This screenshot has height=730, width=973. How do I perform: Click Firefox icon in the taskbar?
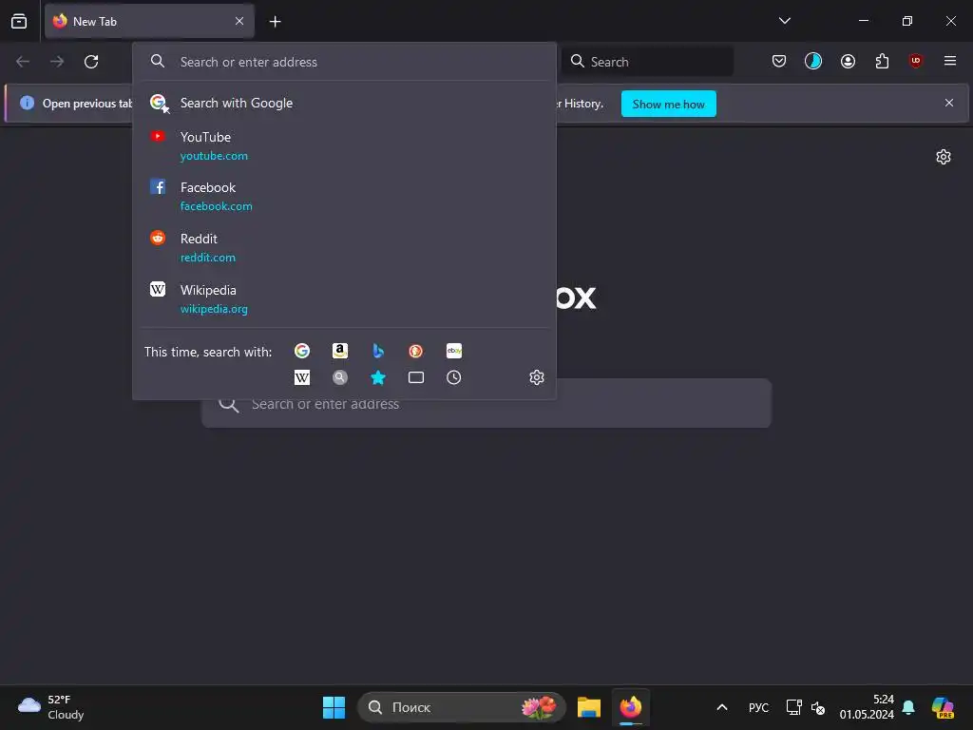click(631, 707)
